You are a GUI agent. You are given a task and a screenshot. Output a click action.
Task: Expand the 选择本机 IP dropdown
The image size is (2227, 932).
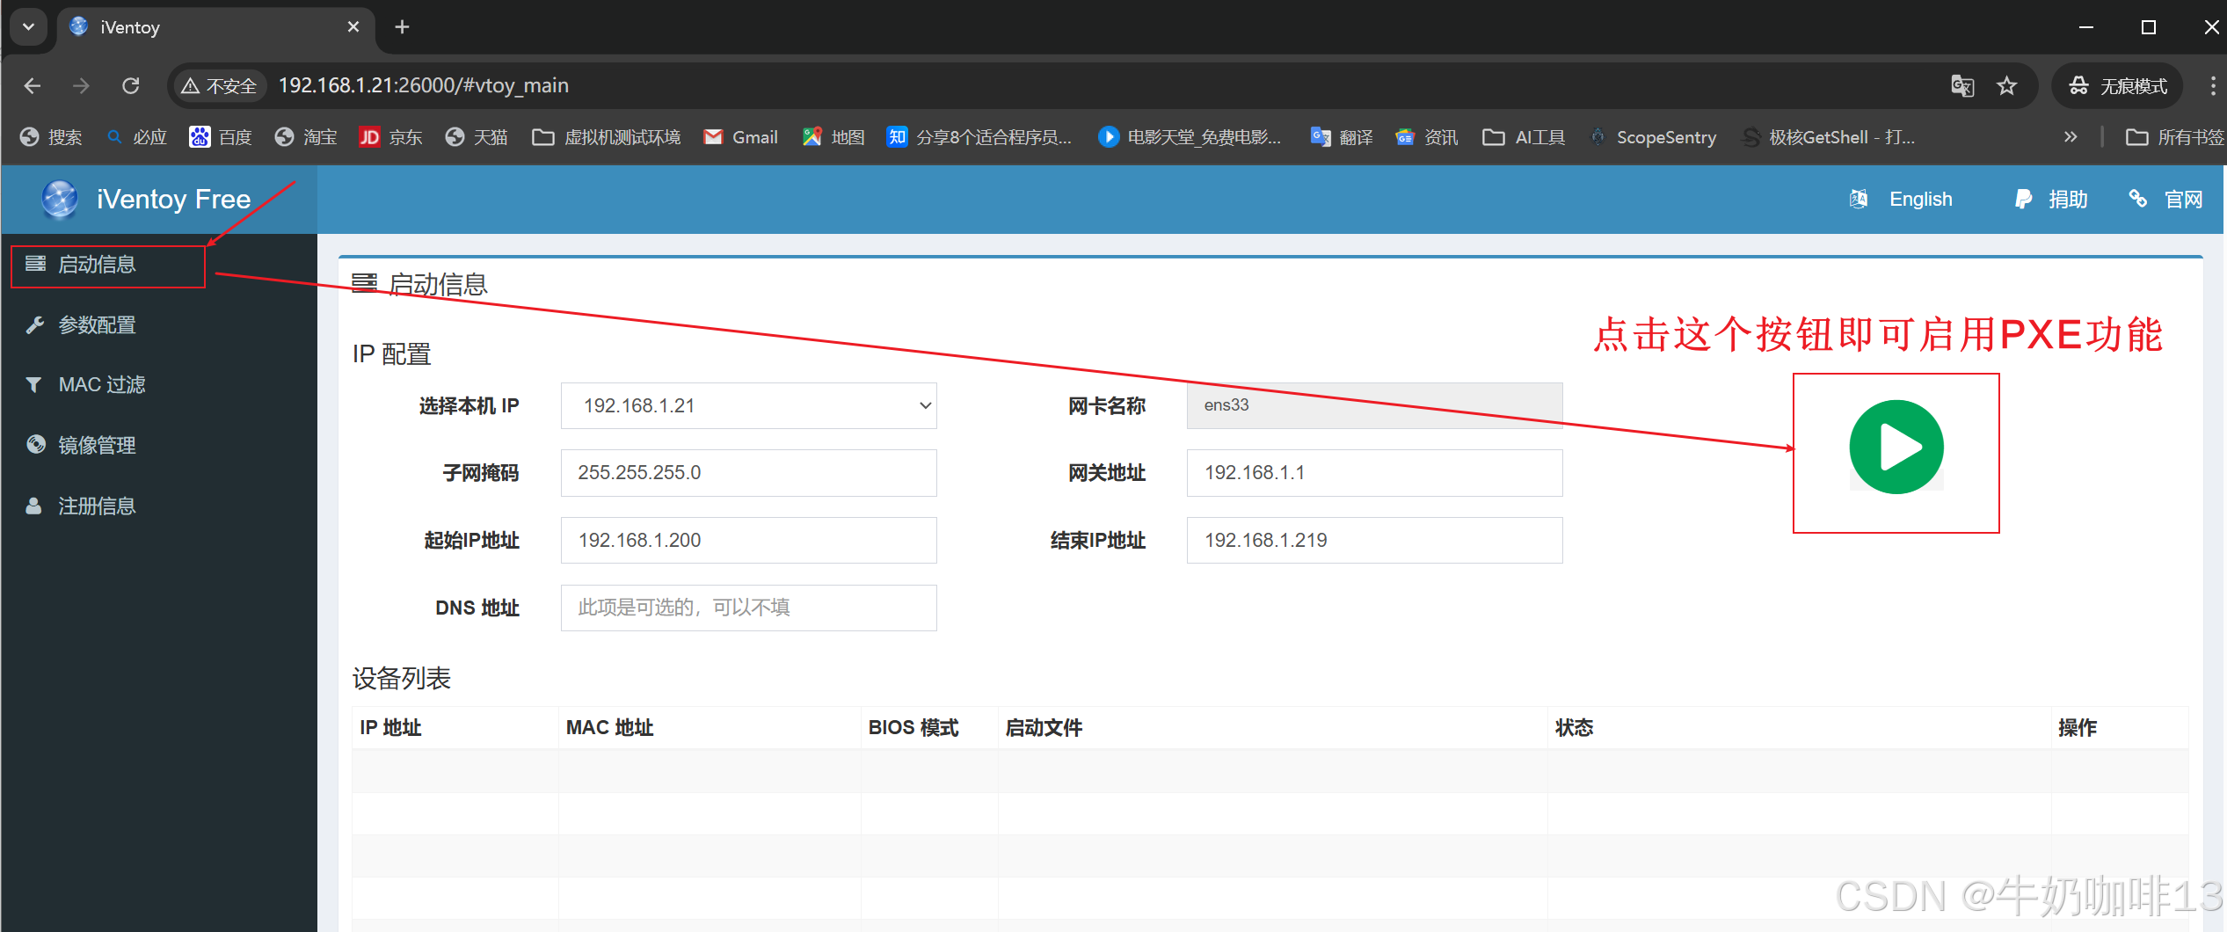(749, 405)
